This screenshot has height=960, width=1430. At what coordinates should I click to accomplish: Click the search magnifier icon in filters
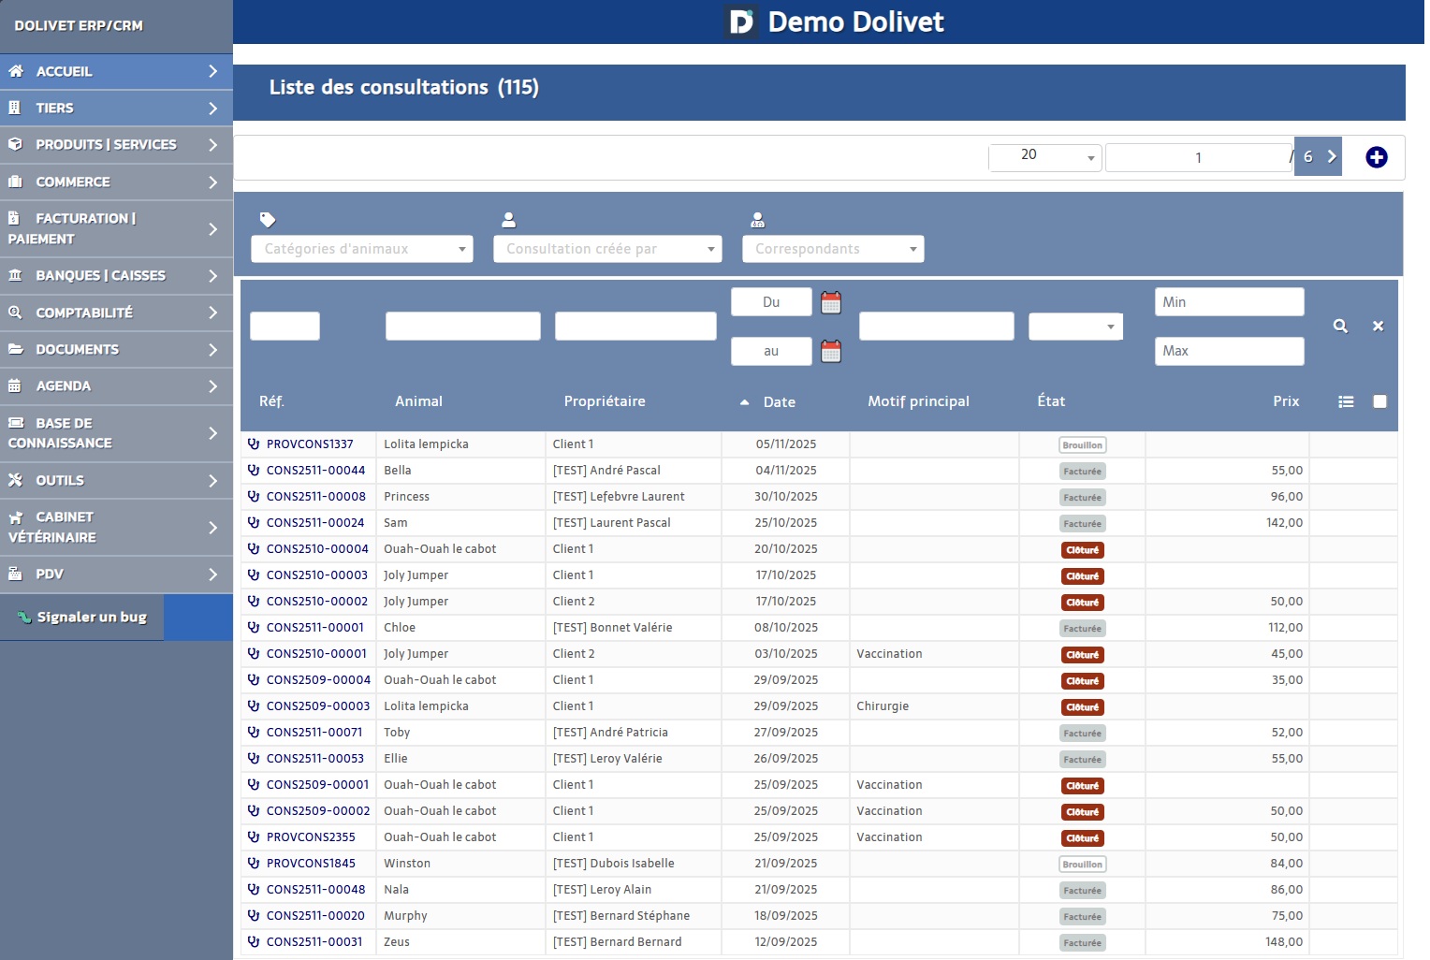pyautogui.click(x=1340, y=327)
